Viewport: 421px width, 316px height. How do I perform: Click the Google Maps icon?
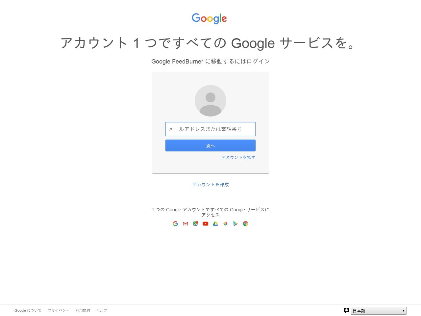coord(195,224)
